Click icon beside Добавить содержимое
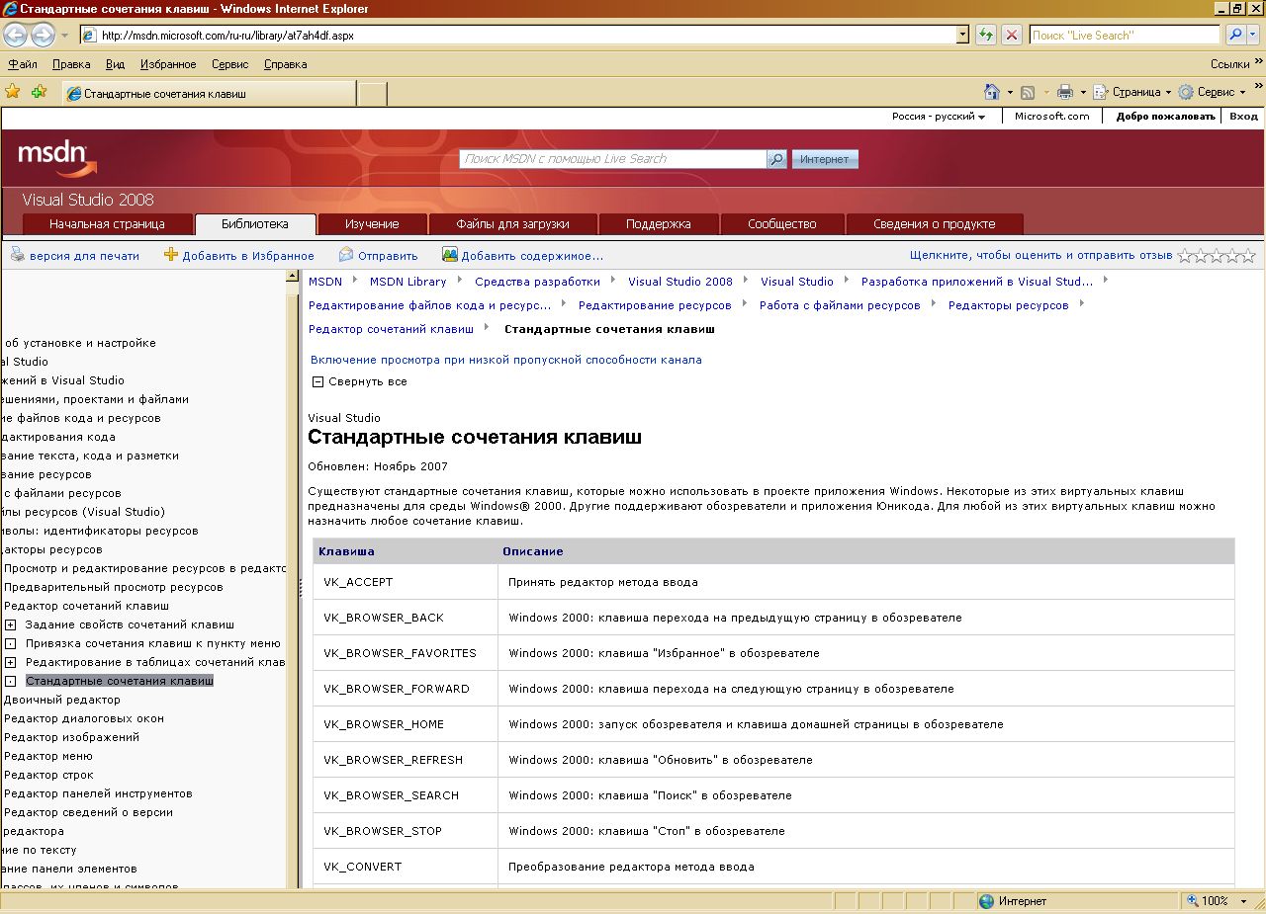 coord(450,255)
